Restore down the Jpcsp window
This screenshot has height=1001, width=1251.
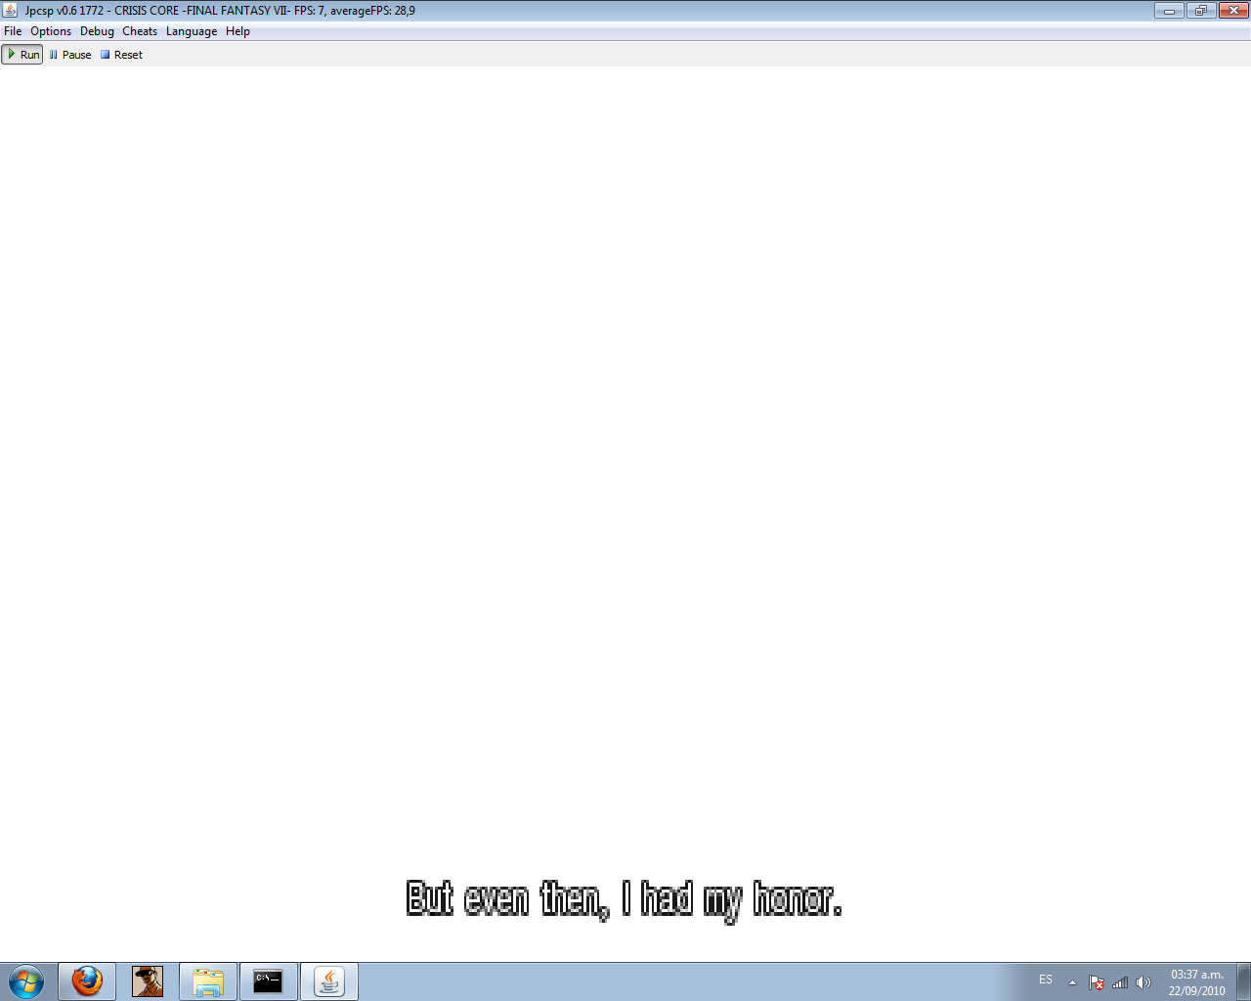coord(1200,11)
